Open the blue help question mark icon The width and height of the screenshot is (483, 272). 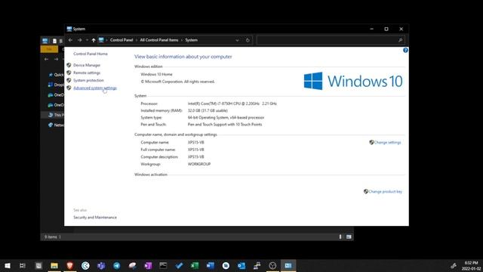pyautogui.click(x=405, y=51)
